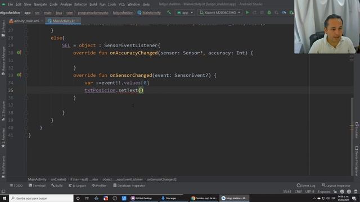Open the Navigate menu
Screen dimensions: 360x202
(40, 4)
